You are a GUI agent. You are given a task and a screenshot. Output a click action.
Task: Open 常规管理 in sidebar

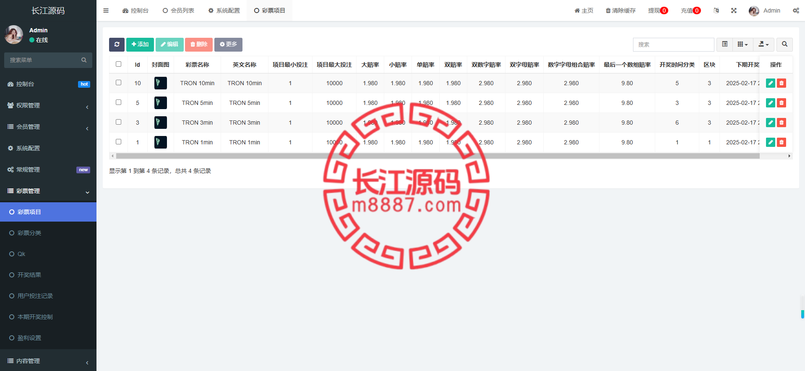(x=48, y=170)
